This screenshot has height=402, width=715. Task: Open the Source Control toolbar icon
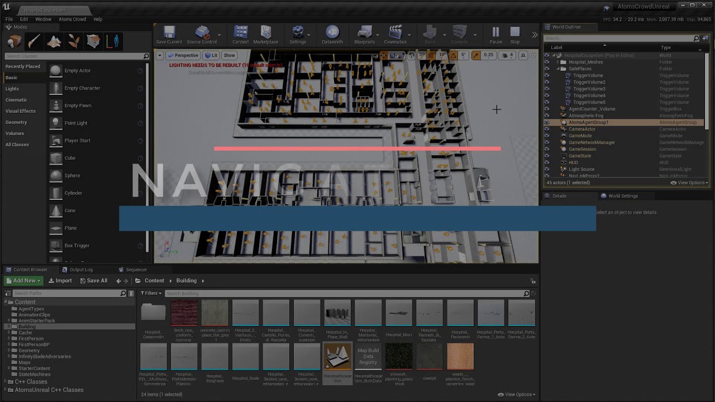point(202,35)
